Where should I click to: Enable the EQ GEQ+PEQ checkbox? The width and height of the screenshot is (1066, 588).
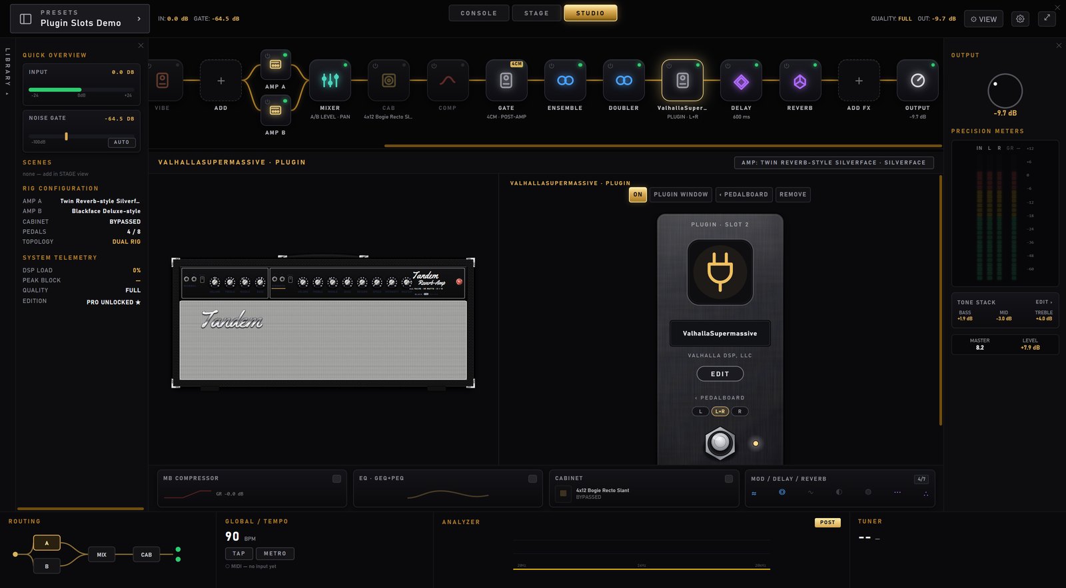[532, 479]
